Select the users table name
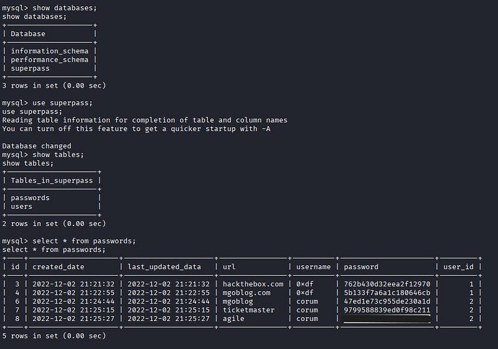The height and width of the screenshot is (349, 498). point(21,207)
